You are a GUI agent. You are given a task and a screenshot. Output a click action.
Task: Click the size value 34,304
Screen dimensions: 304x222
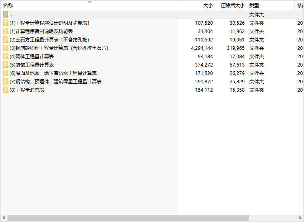coord(205,31)
